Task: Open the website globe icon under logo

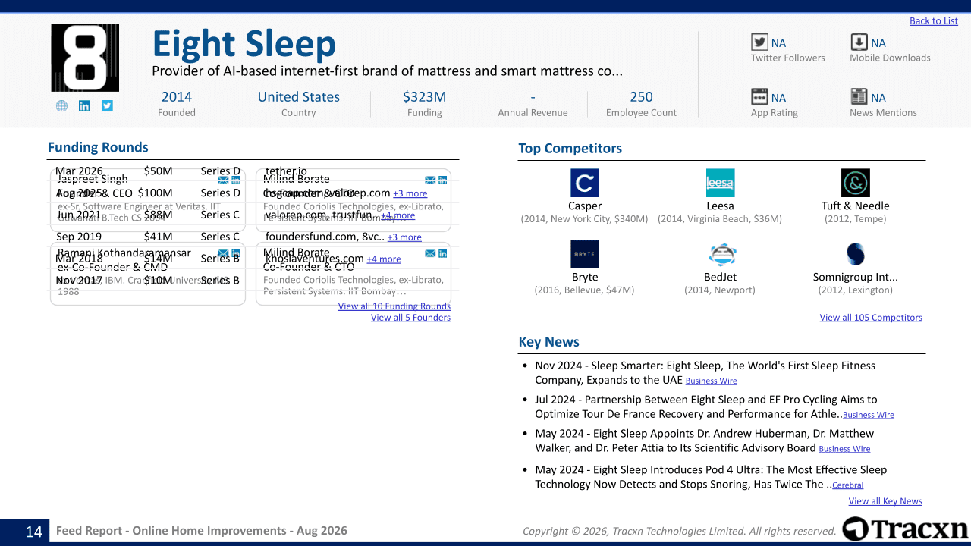Action: pos(61,106)
